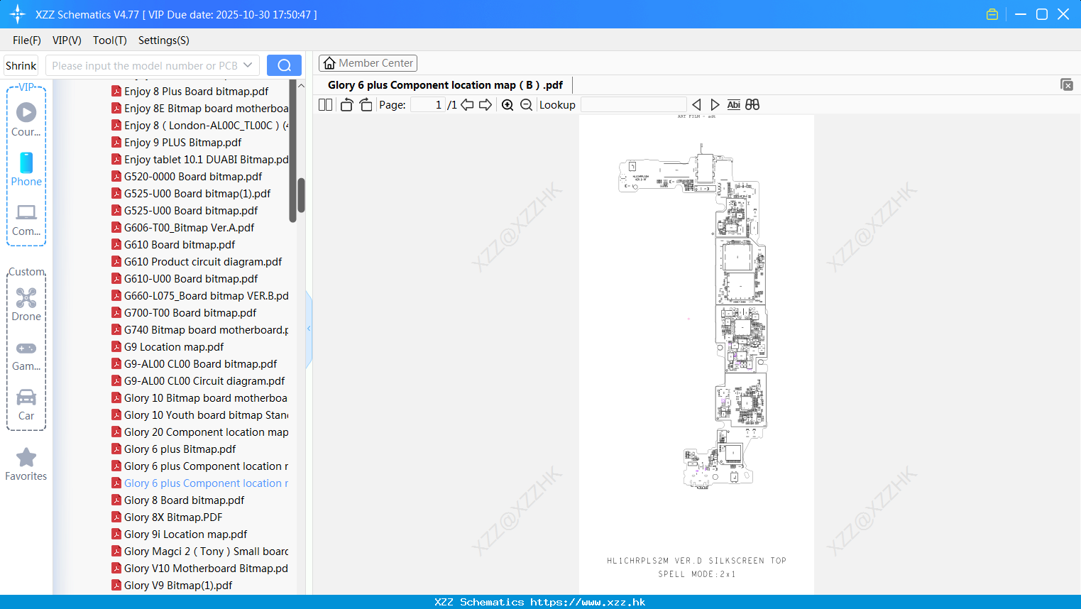1081x609 pixels.
Task: Open the model number dropdown arrow
Action: click(248, 65)
